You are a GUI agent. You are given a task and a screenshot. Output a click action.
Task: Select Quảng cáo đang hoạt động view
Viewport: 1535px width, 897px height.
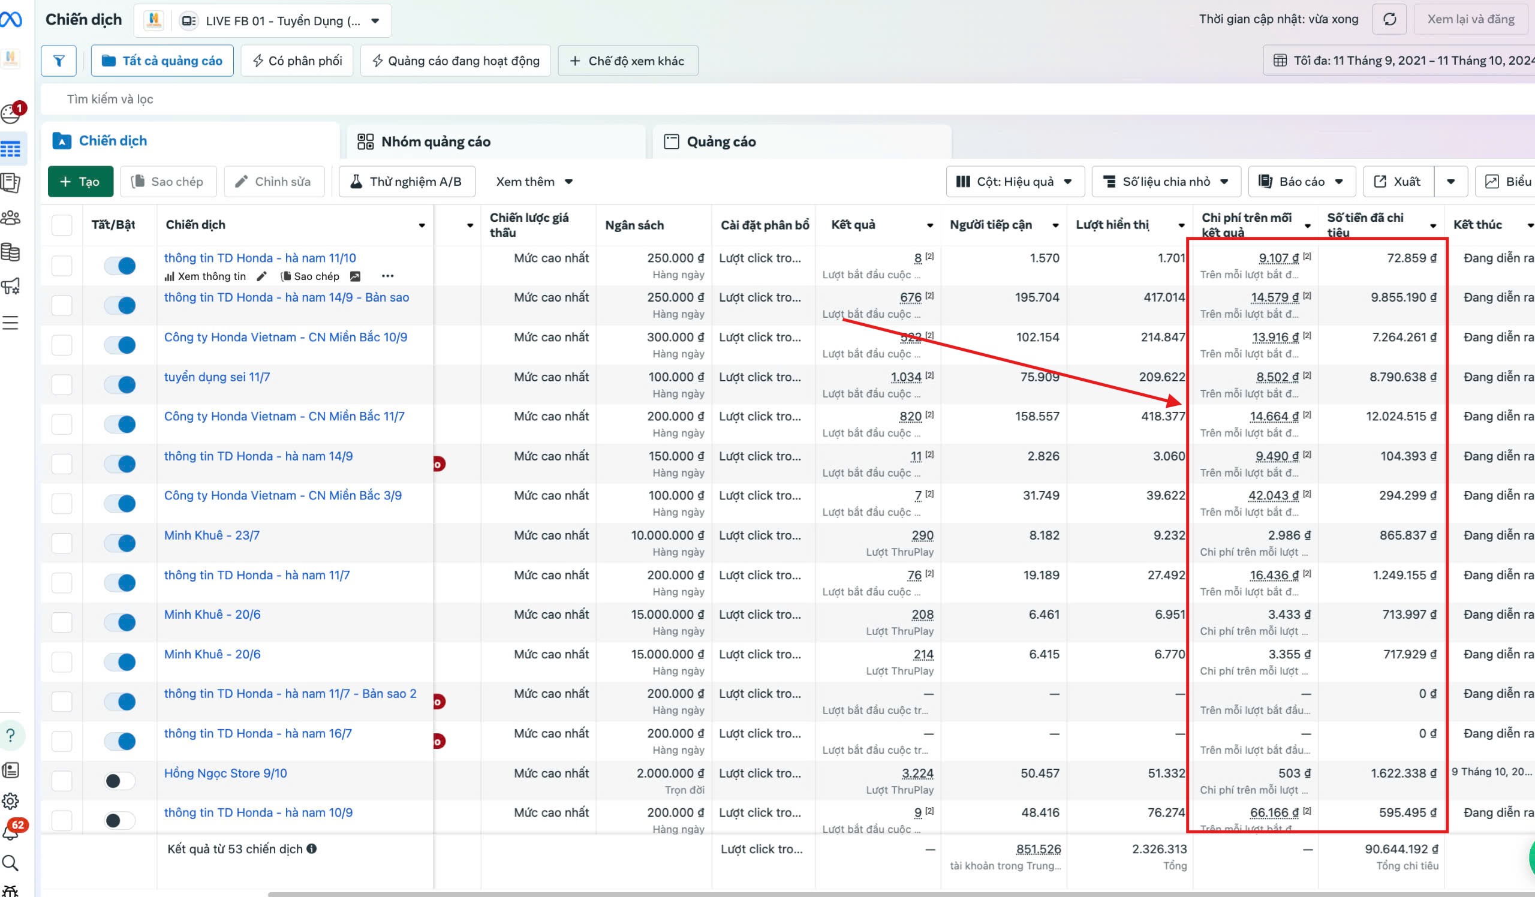[x=456, y=61]
